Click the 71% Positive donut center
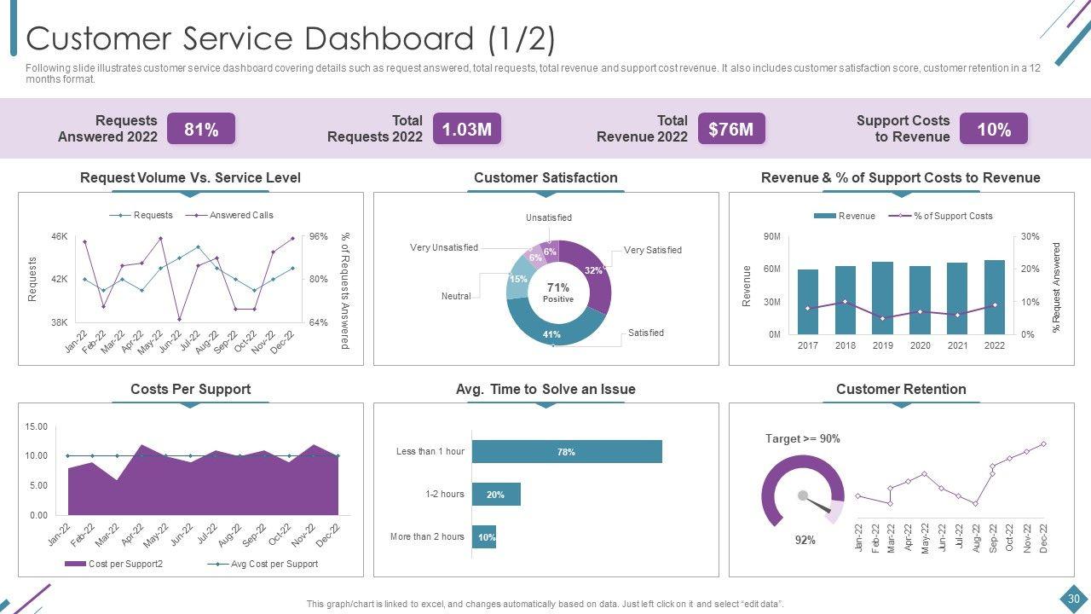 (558, 293)
